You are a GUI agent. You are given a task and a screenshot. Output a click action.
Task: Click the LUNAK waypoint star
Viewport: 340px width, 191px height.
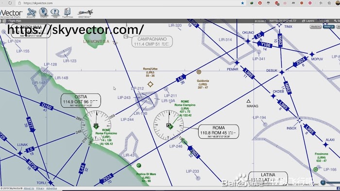coord(20,153)
